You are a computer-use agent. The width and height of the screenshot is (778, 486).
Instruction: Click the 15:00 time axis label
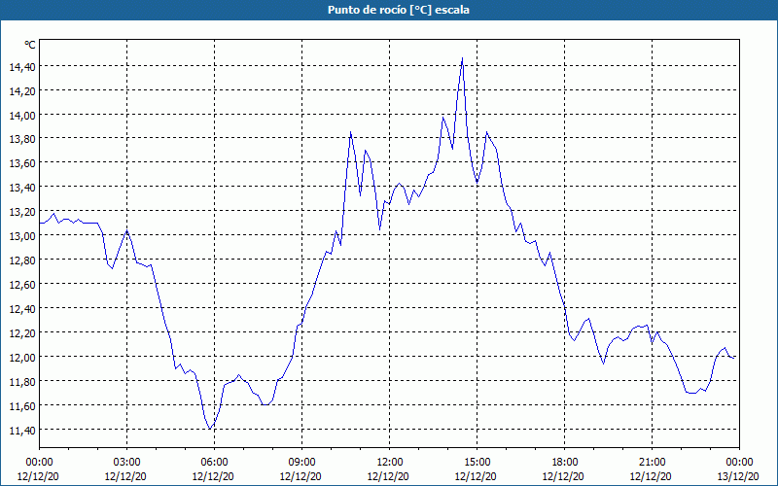click(477, 463)
